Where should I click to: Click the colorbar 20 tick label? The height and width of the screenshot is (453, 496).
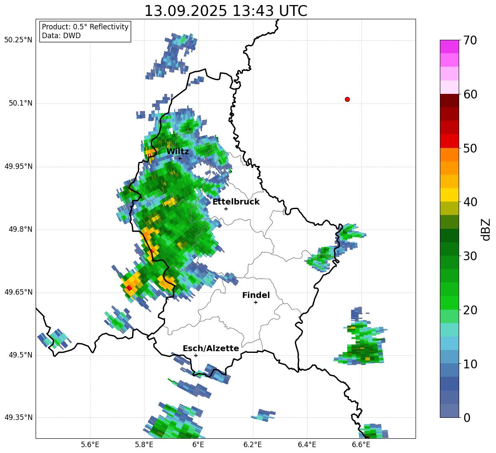click(x=470, y=310)
